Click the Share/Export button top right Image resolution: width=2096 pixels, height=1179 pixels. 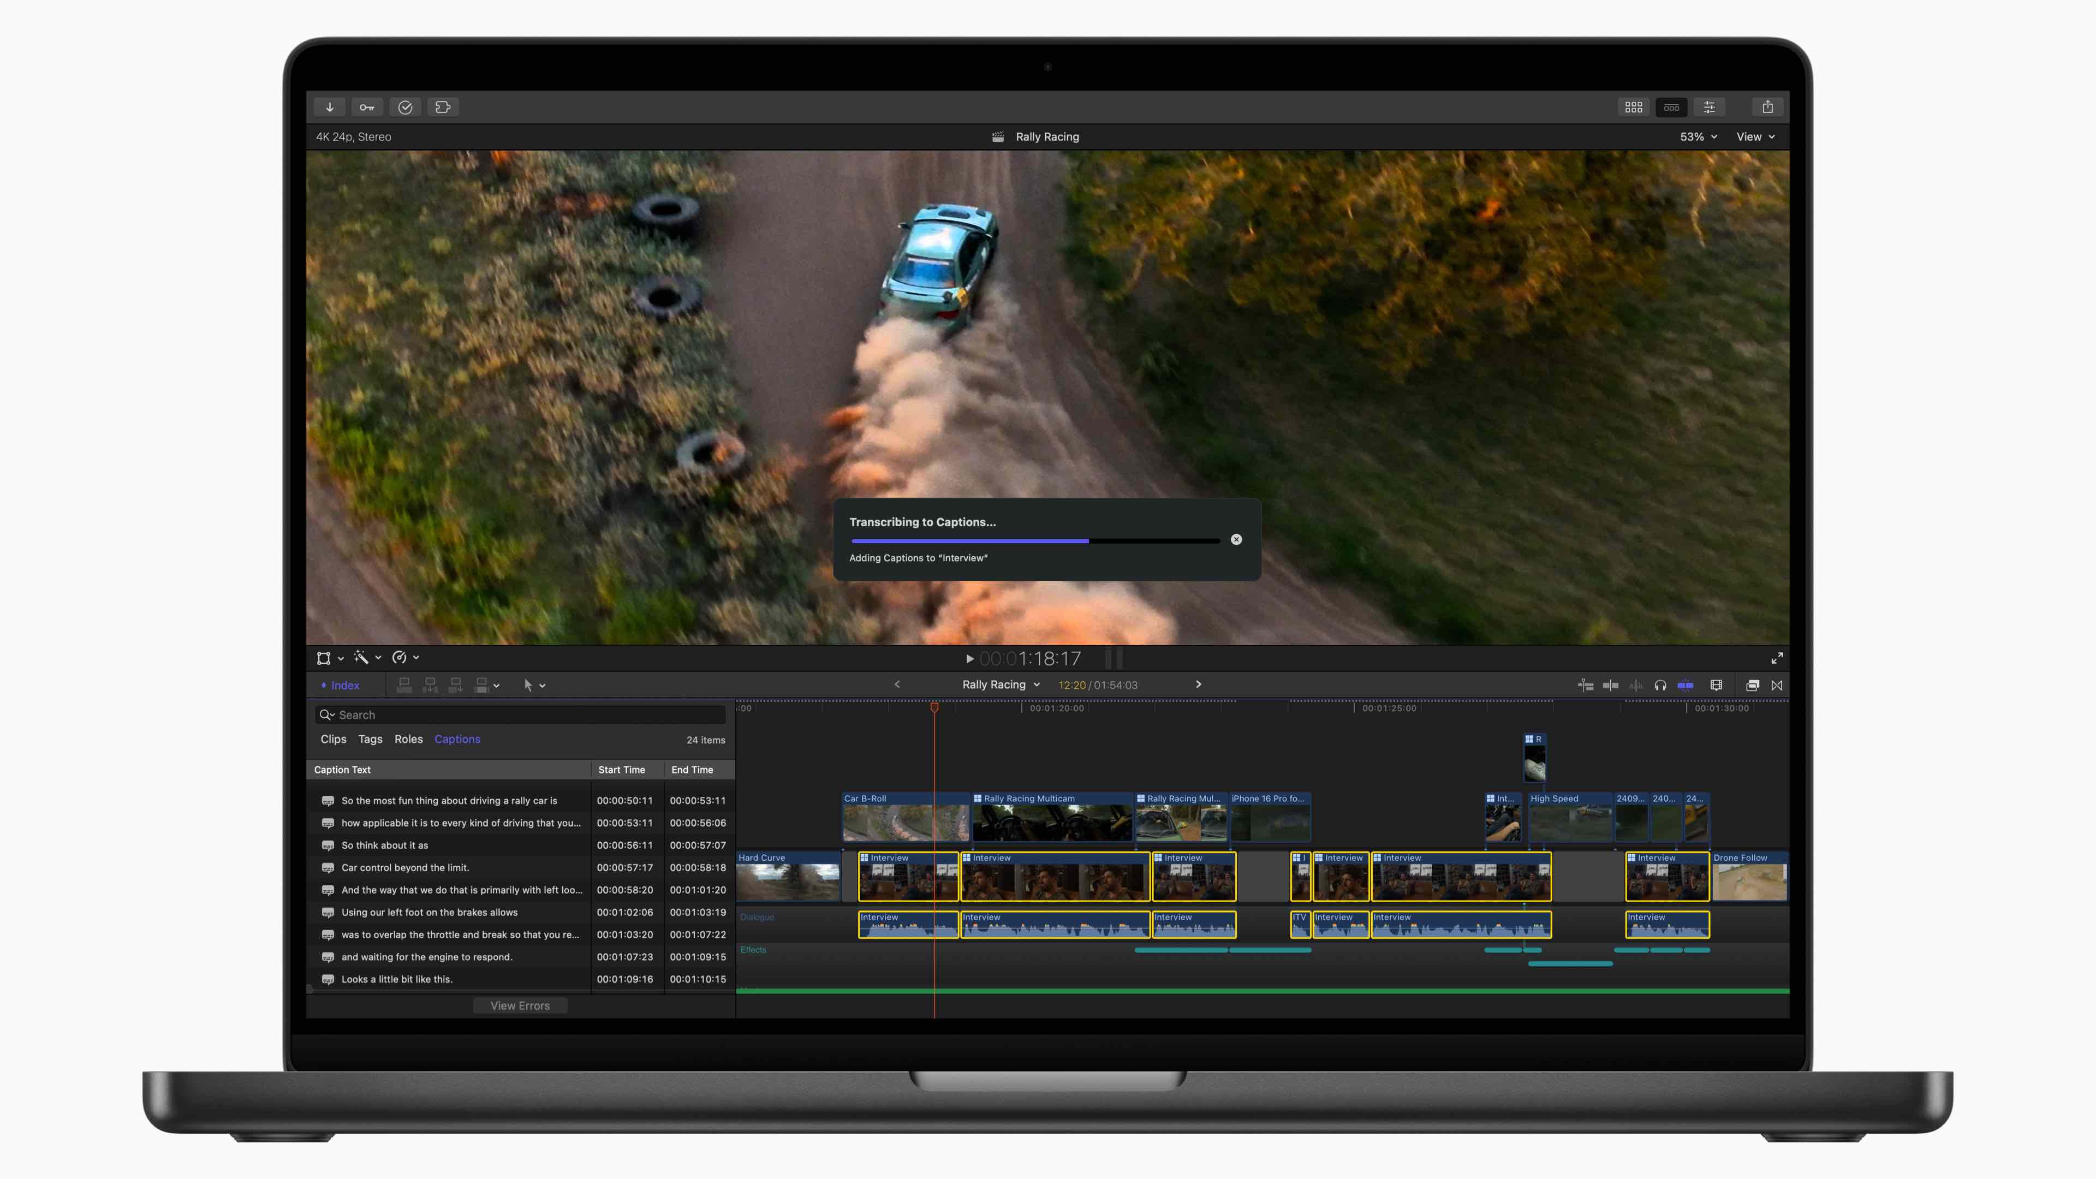(x=1769, y=106)
